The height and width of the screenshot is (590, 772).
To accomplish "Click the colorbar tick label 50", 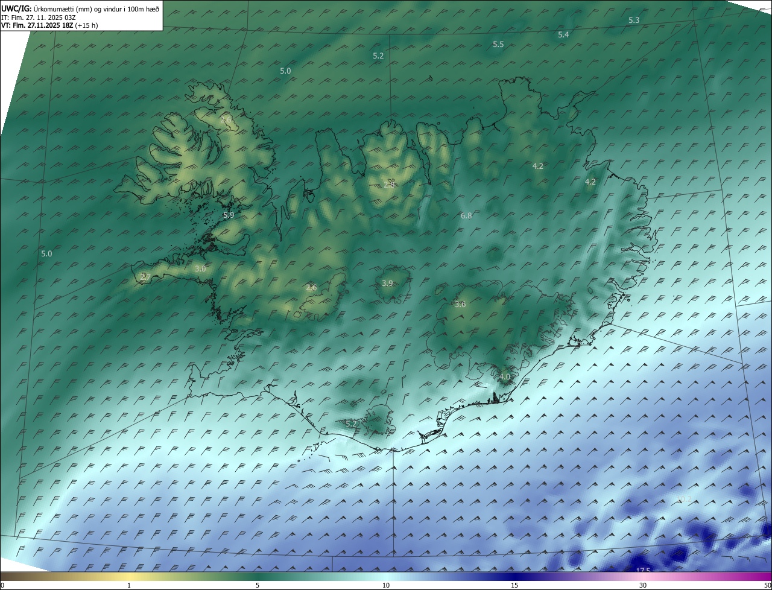I will pos(767,586).
